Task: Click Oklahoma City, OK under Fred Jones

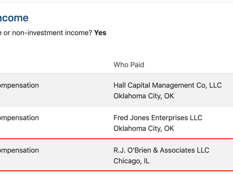Action: click(x=144, y=128)
